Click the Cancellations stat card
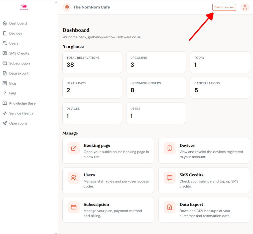The height and width of the screenshot is (234, 253). click(x=220, y=88)
